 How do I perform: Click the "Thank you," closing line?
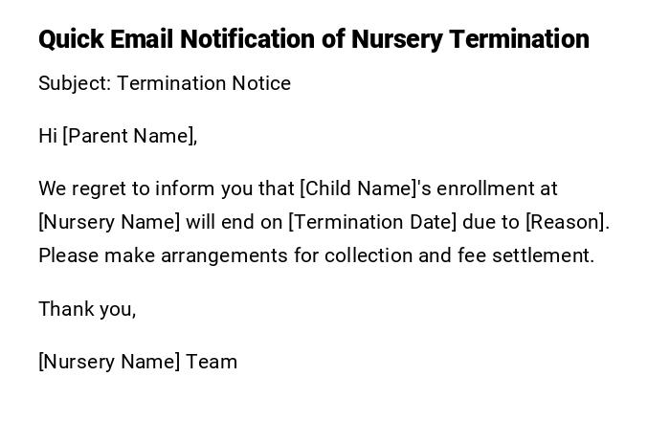click(x=87, y=308)
